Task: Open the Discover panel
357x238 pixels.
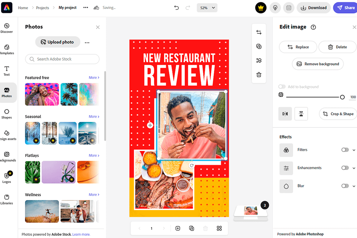Action: 7,28
